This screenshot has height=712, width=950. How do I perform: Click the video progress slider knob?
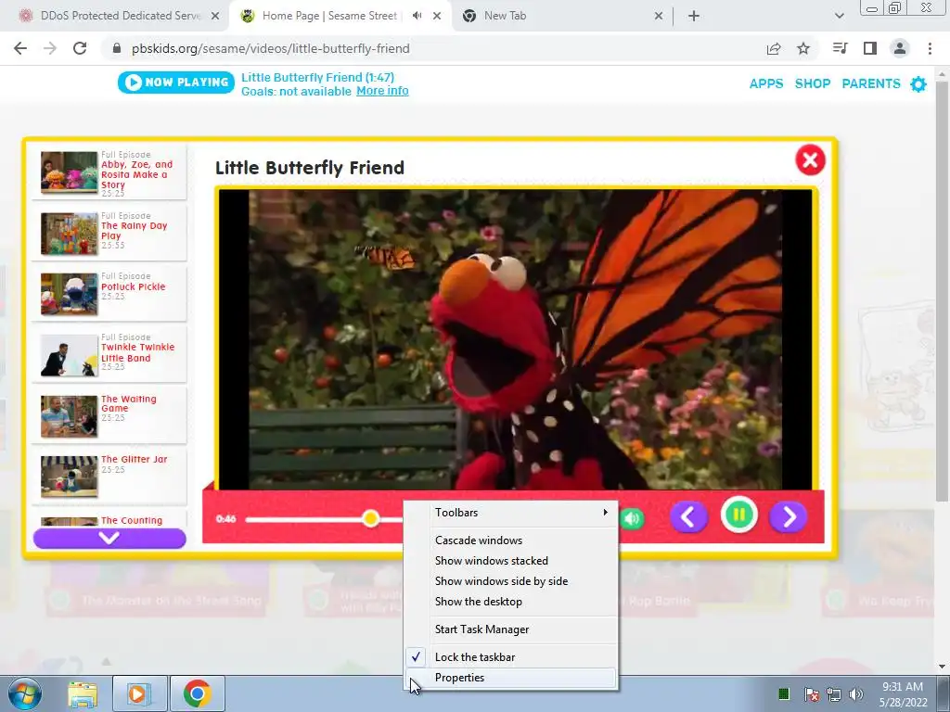click(x=371, y=518)
